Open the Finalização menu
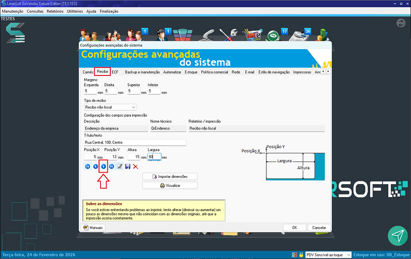 tap(109, 11)
